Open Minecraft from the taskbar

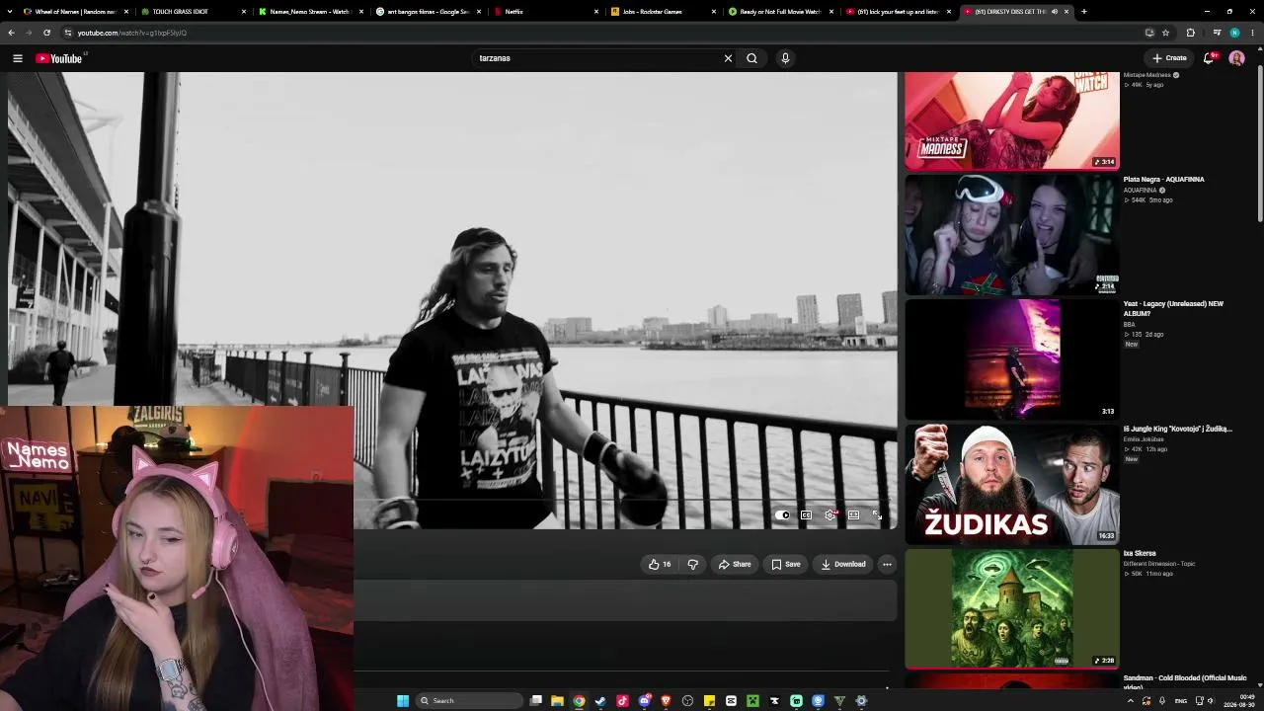pos(752,701)
